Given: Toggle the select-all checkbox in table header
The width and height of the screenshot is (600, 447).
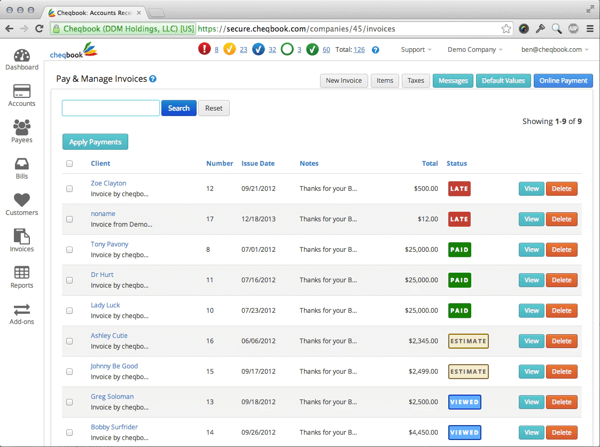Looking at the screenshot, I should click(x=69, y=164).
